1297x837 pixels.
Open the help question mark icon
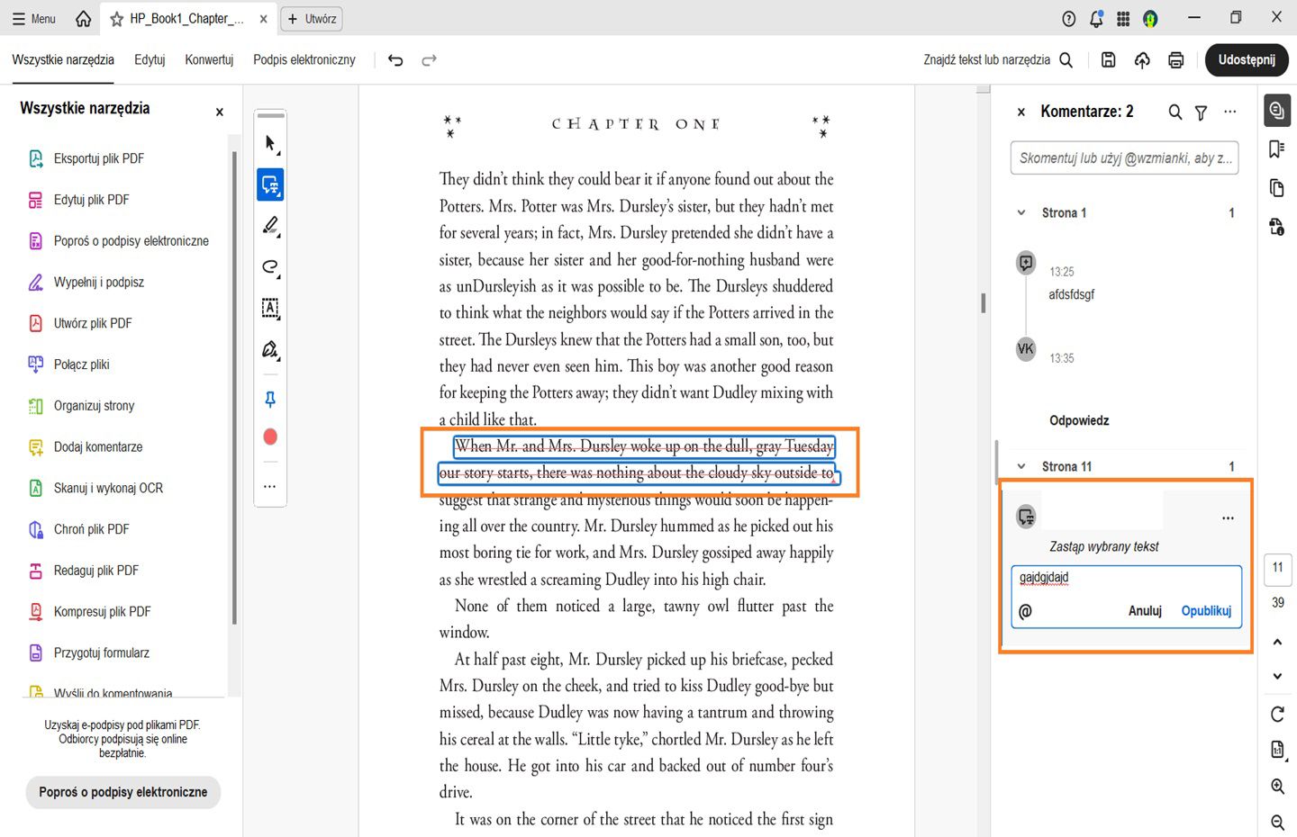[1069, 19]
